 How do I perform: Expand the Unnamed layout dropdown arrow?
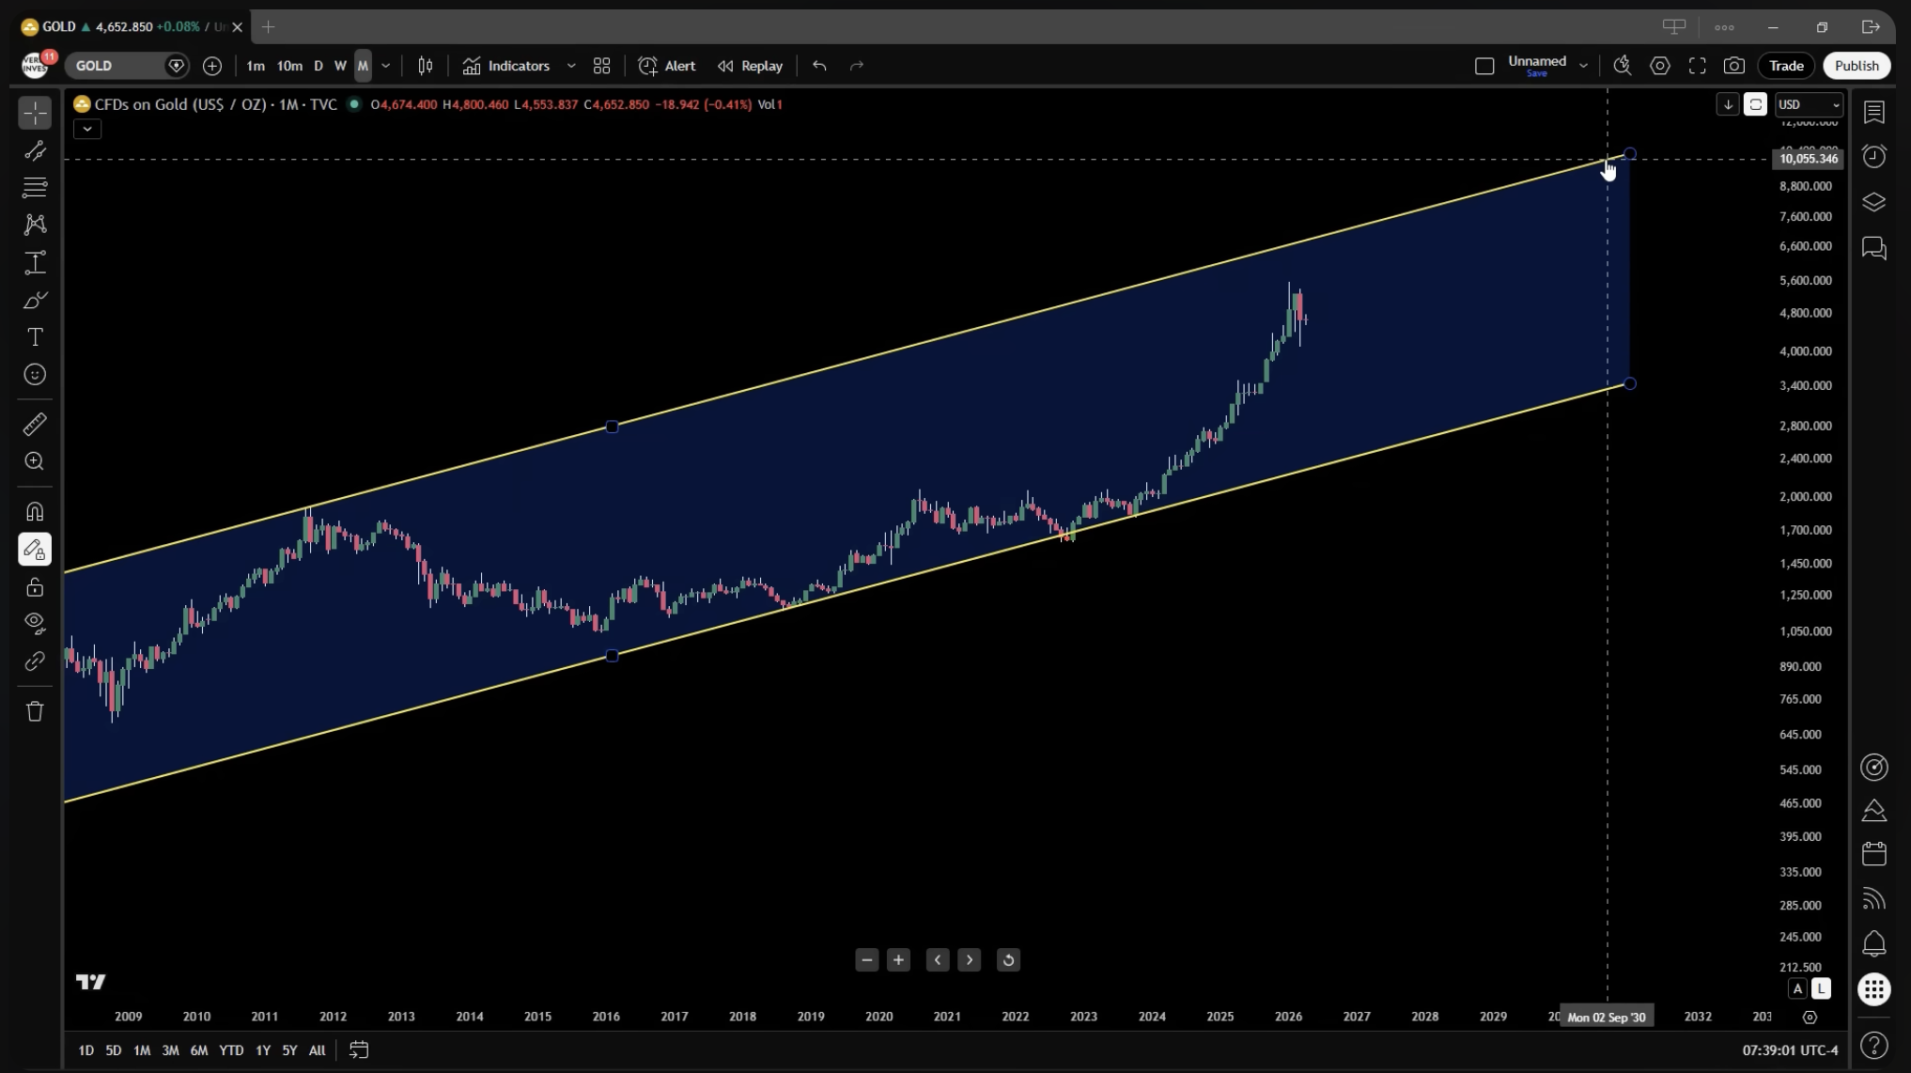point(1583,66)
